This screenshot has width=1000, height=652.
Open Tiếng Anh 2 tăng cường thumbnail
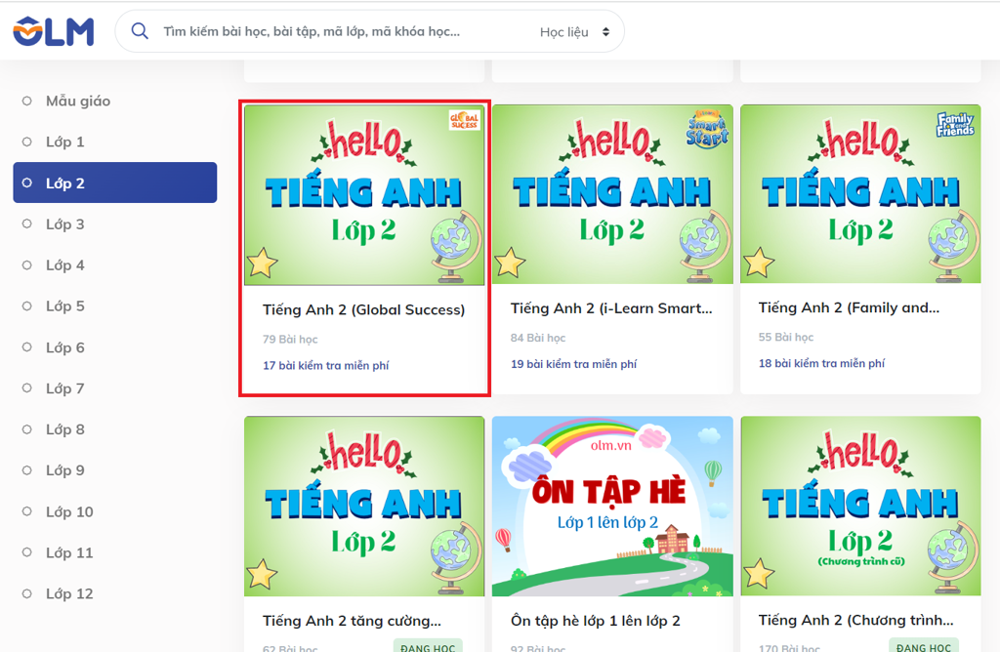(364, 507)
